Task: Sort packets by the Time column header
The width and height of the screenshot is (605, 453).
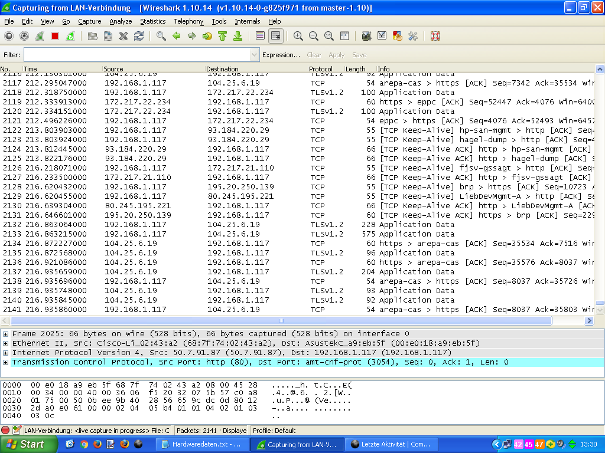Action: (x=62, y=68)
